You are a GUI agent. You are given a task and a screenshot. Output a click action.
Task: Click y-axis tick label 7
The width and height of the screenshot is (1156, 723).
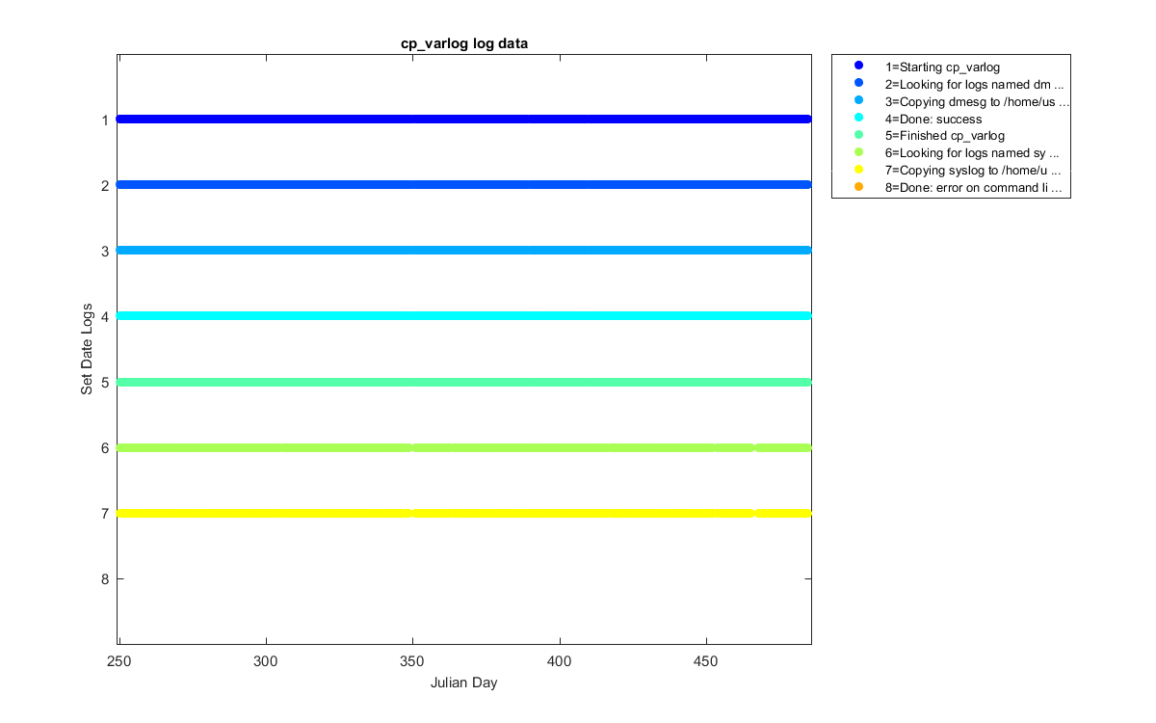[104, 513]
